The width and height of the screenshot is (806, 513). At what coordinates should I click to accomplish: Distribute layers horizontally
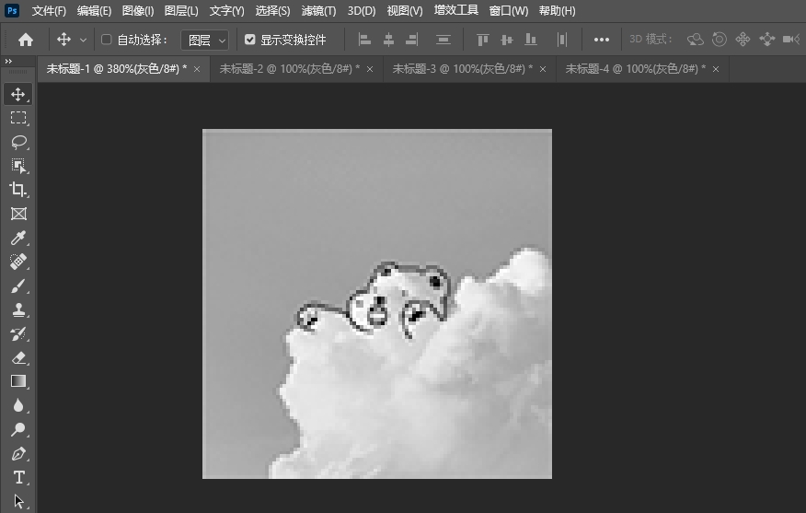(x=562, y=40)
